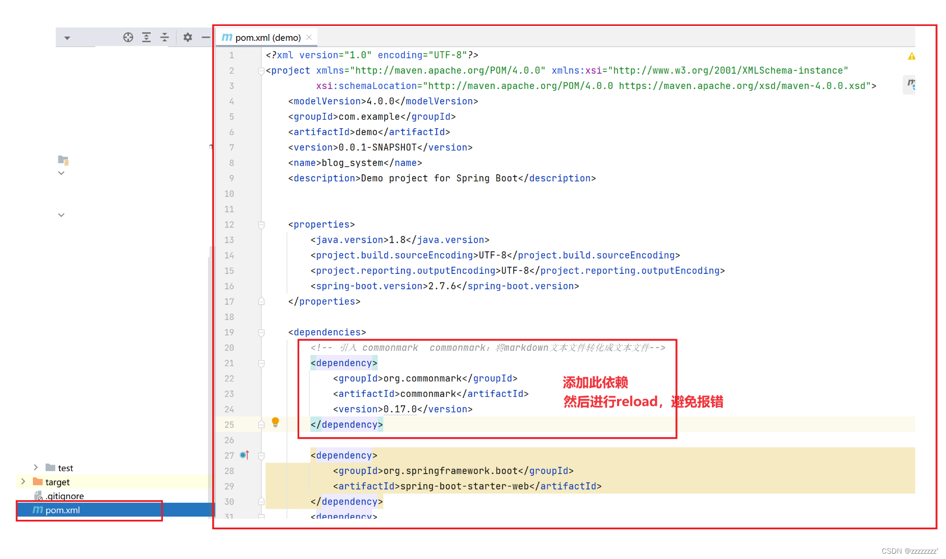Viewport: 946px width, 559px height.
Task: Click the fold end marker on line 17
Action: coord(261,301)
